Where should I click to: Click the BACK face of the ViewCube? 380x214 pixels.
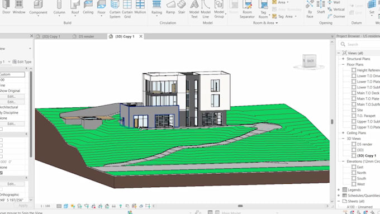(x=311, y=61)
